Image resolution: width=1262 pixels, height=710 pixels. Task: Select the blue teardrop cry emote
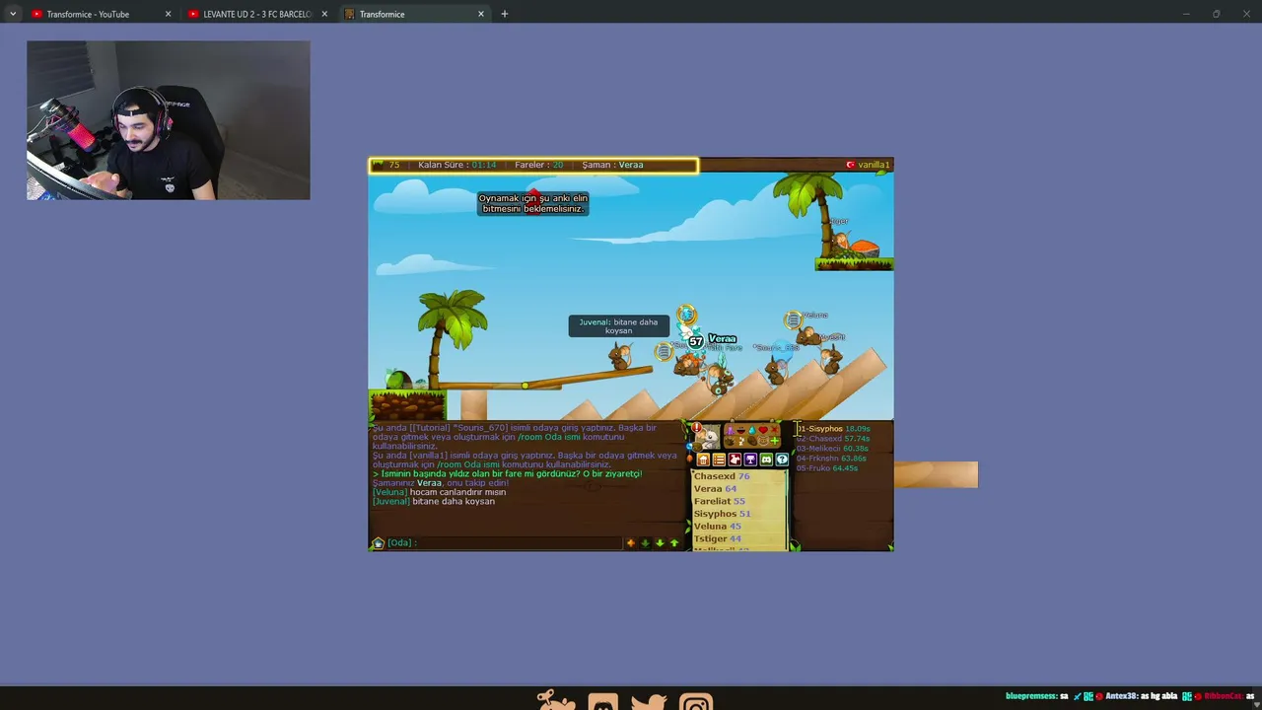pyautogui.click(x=752, y=430)
